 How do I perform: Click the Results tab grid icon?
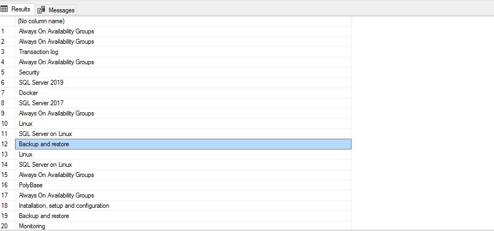(5, 10)
